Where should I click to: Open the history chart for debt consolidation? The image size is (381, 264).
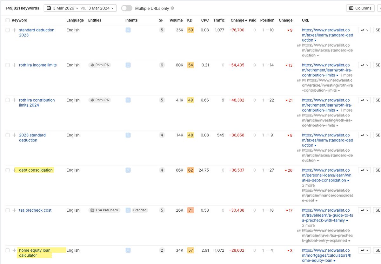pos(364,170)
